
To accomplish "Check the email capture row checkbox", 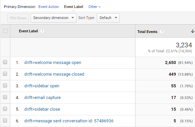I will 5,97.
